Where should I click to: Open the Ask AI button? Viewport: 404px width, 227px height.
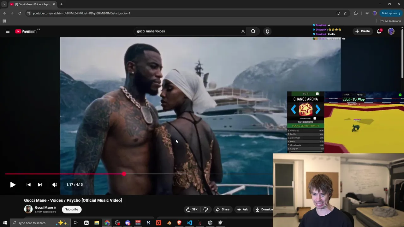coord(242,209)
